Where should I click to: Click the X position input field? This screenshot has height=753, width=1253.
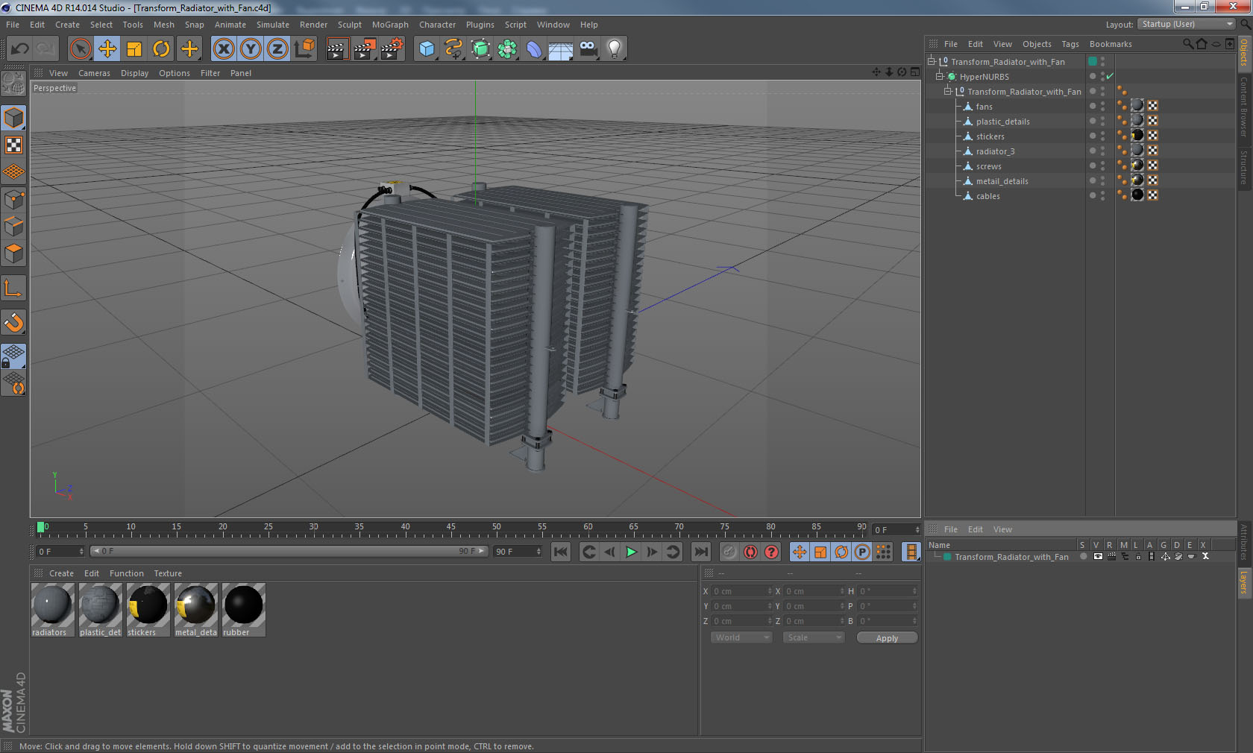coord(741,591)
